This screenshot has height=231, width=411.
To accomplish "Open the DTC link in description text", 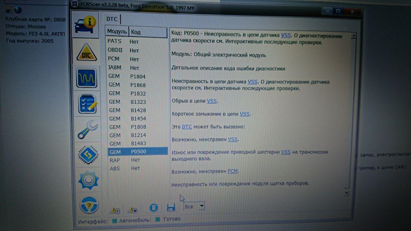I will click(187, 127).
